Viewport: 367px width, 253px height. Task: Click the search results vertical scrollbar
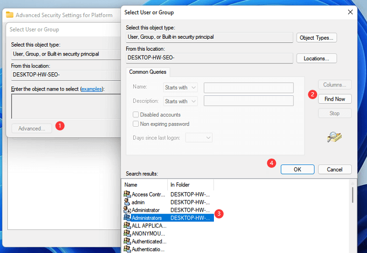tap(352, 194)
